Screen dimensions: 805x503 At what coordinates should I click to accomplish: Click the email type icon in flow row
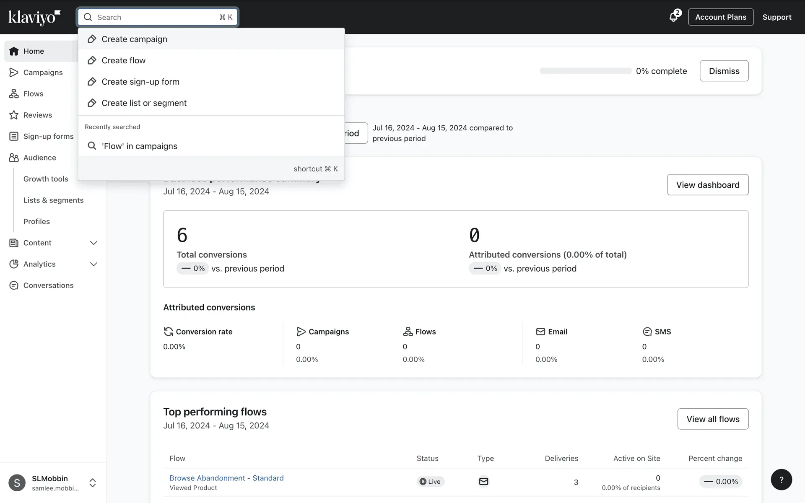click(x=483, y=482)
